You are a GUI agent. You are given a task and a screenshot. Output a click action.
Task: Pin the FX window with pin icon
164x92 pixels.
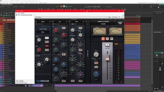tap(119, 11)
